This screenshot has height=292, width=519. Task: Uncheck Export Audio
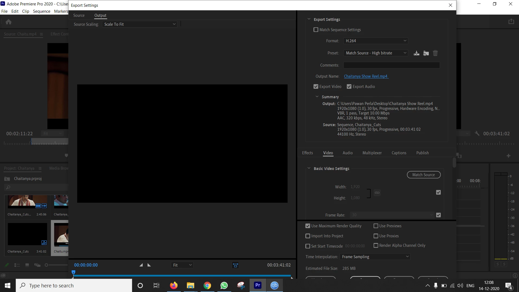(x=349, y=87)
